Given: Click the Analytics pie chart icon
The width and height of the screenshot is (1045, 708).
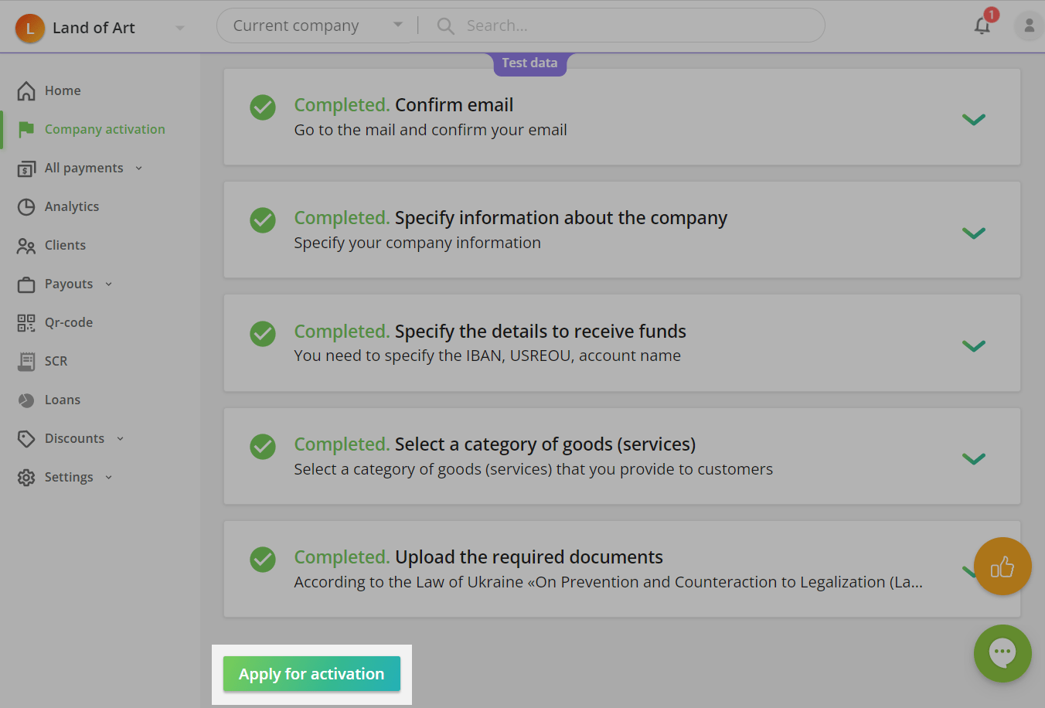Looking at the screenshot, I should click(26, 207).
